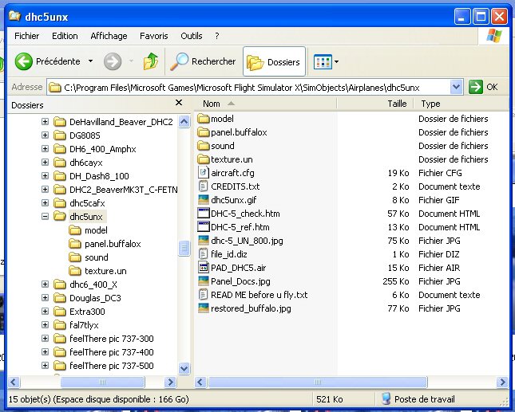Go up one folder level icon

coord(151,61)
